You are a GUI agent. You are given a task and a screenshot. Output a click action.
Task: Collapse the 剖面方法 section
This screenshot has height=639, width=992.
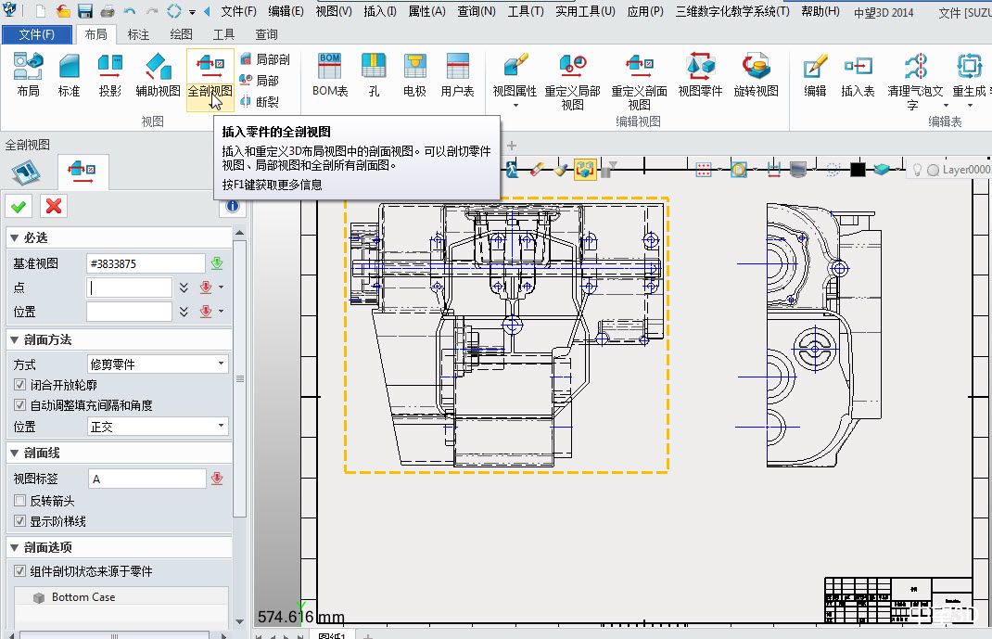(x=15, y=339)
